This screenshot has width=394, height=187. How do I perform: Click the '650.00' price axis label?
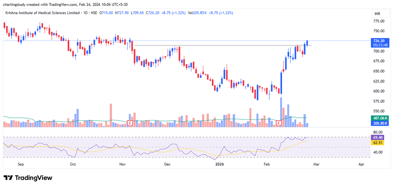click(379, 71)
